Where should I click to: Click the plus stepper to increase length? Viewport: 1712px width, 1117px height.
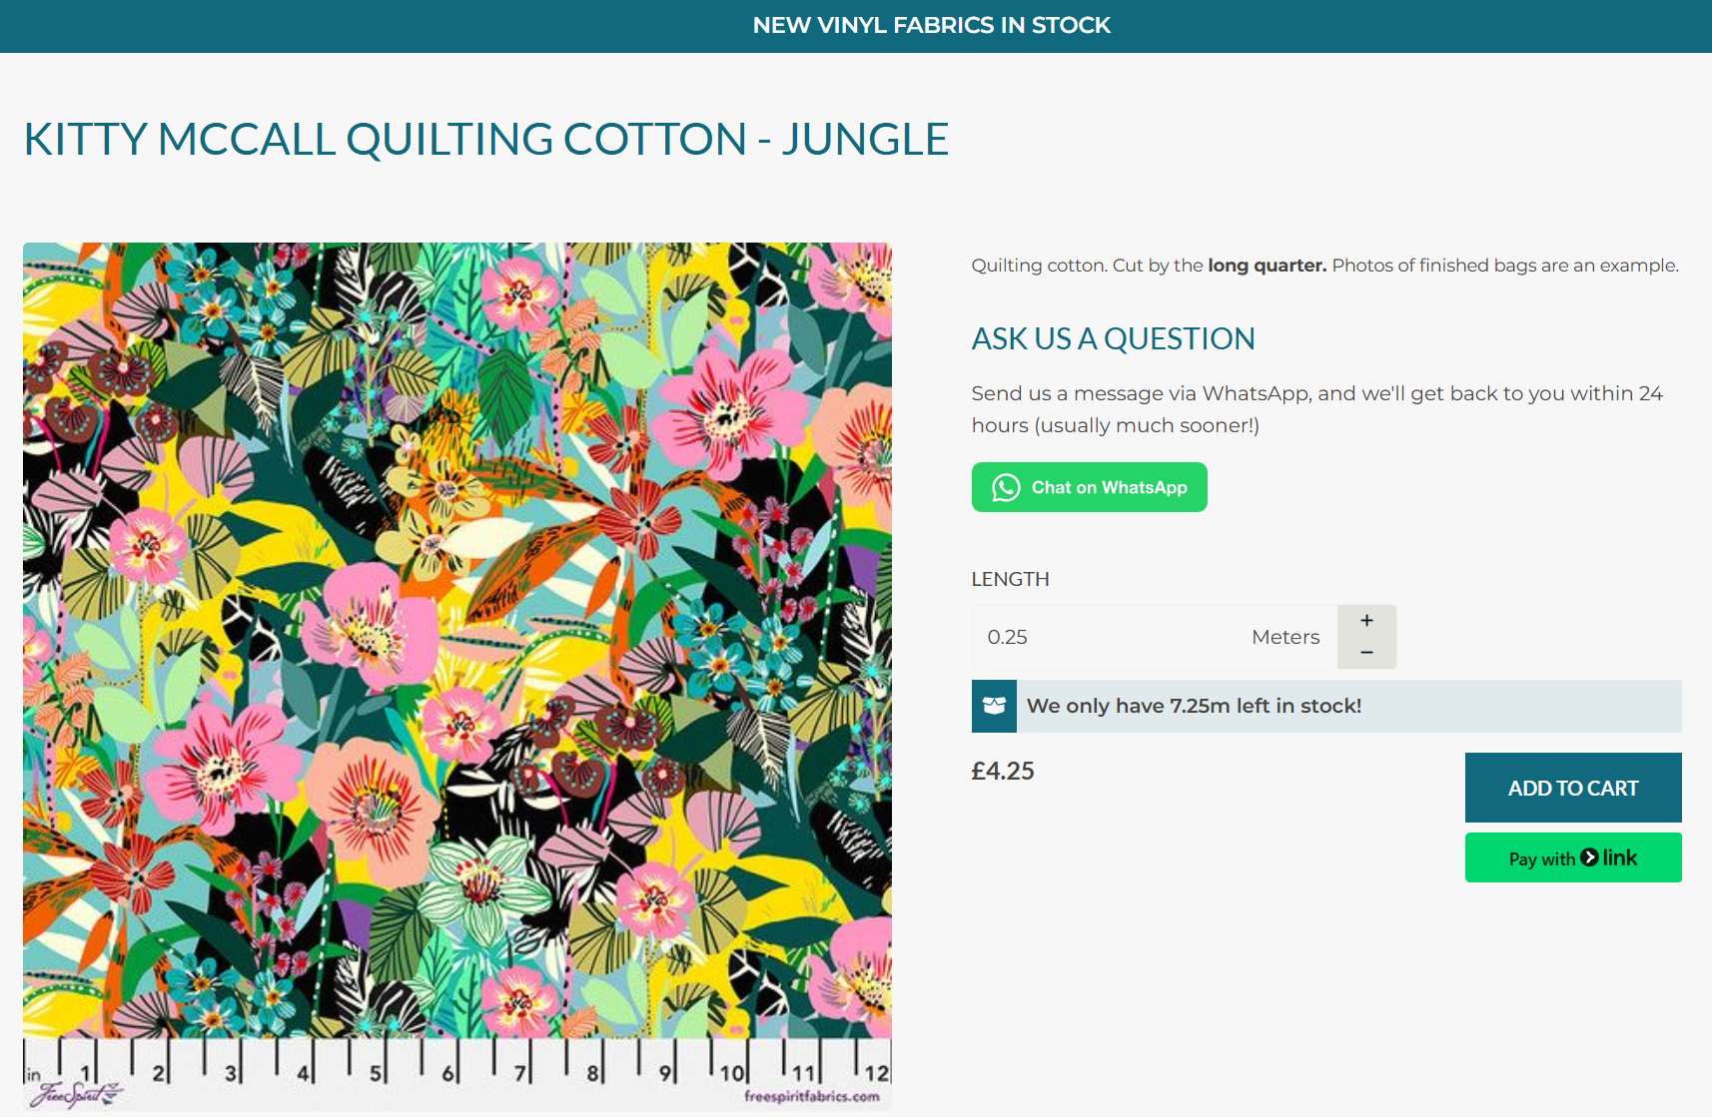tap(1366, 620)
